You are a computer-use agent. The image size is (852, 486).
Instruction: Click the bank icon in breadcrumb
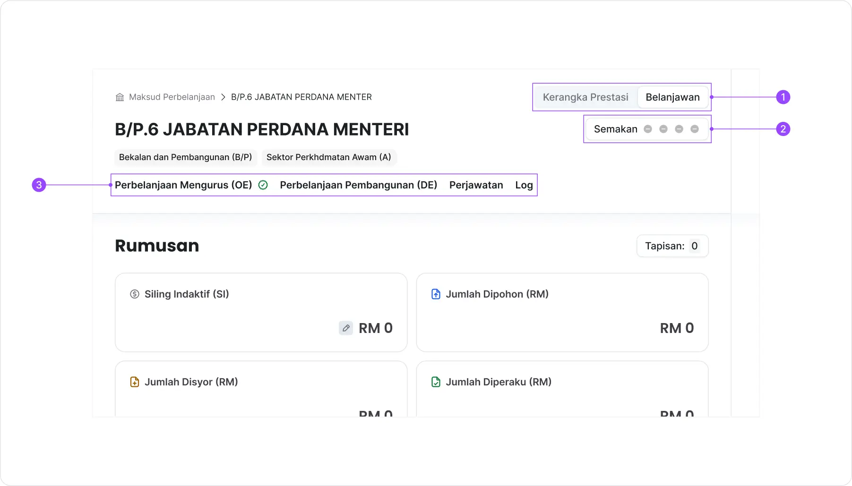click(120, 97)
